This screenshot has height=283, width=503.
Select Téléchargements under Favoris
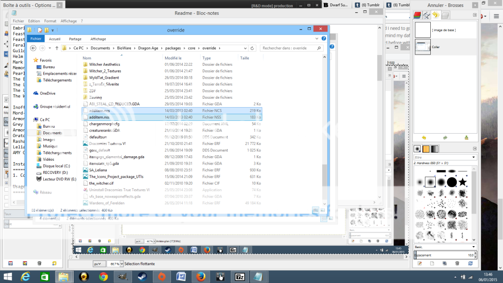[57, 80]
